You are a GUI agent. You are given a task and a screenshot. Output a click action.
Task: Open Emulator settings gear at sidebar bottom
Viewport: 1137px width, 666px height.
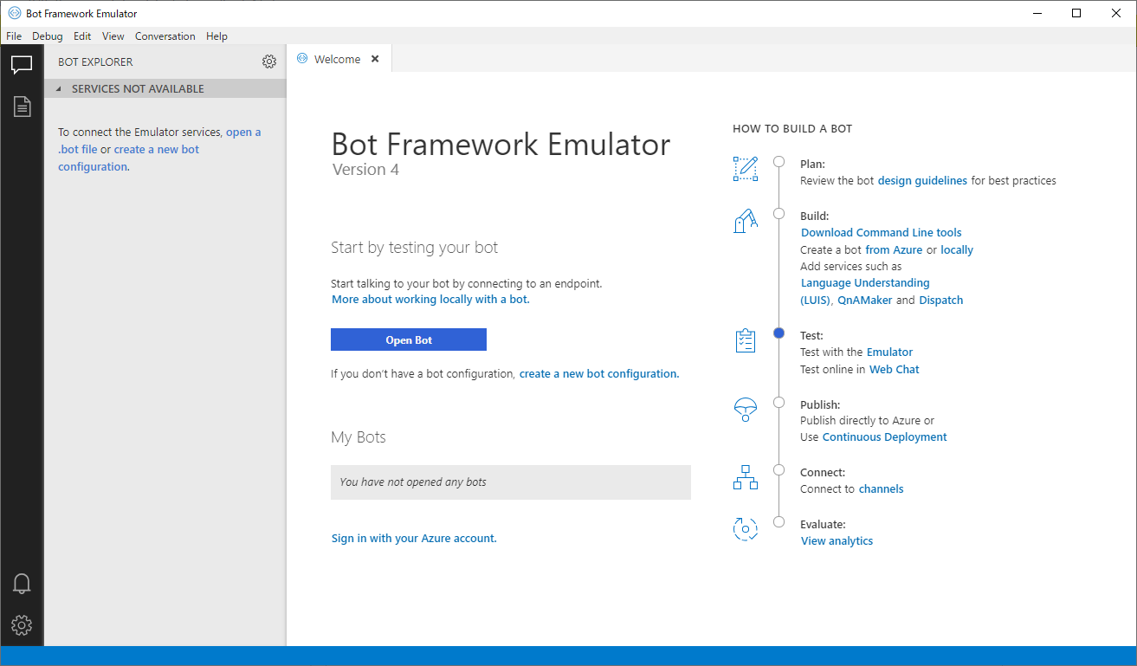(x=22, y=624)
